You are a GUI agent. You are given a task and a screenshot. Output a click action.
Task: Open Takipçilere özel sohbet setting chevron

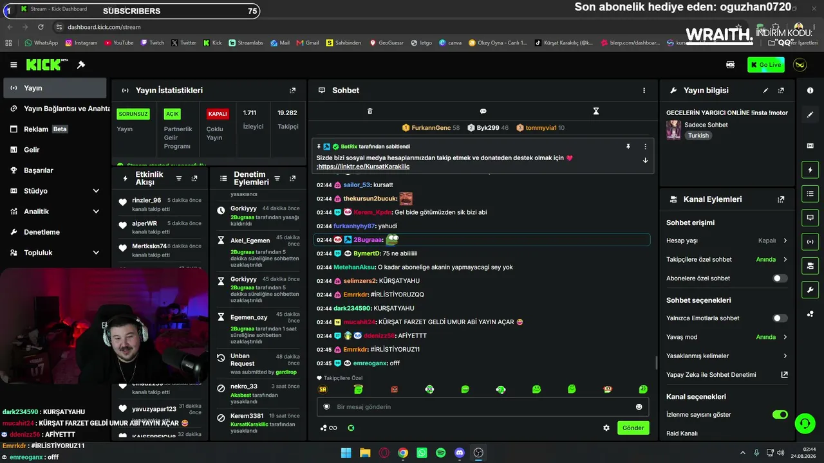[785, 260]
